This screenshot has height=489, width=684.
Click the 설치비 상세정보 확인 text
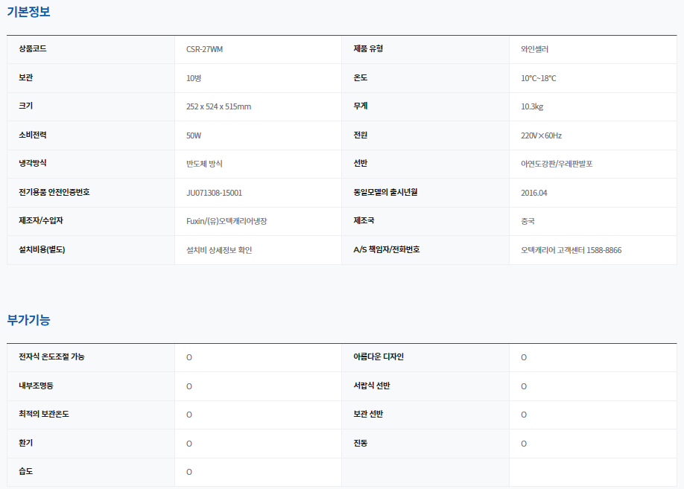tap(219, 250)
